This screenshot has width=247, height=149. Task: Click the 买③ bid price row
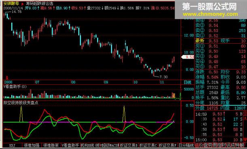pyautogui.click(x=220, y=56)
